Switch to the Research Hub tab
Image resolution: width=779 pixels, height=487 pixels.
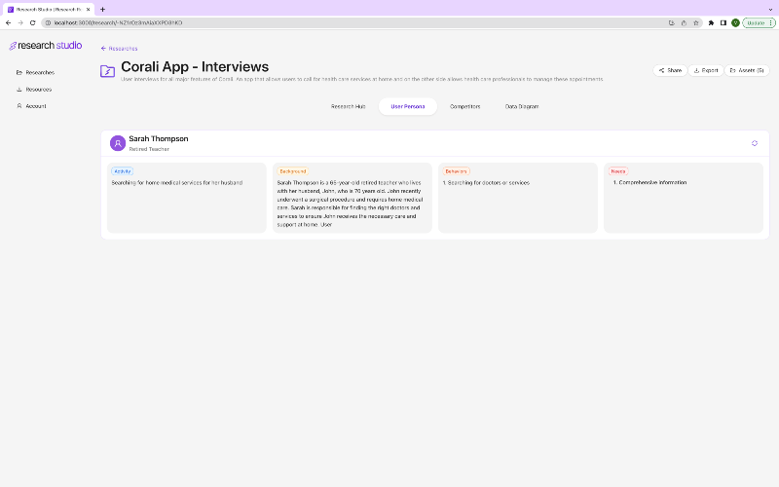pos(349,106)
